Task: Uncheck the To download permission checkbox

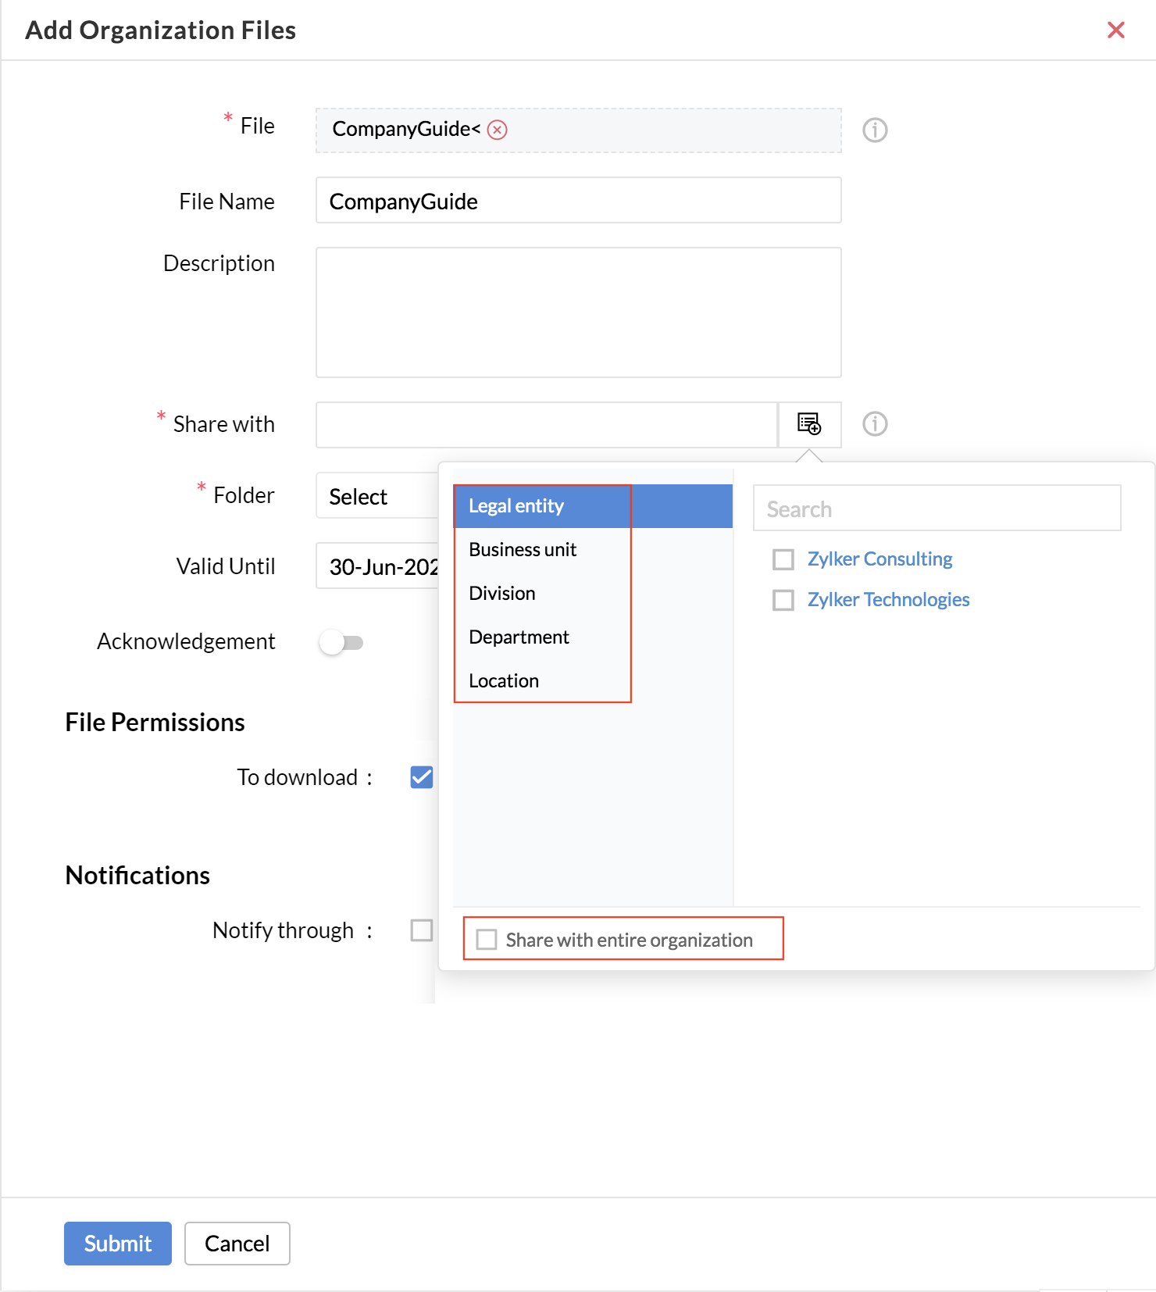Action: point(422,777)
